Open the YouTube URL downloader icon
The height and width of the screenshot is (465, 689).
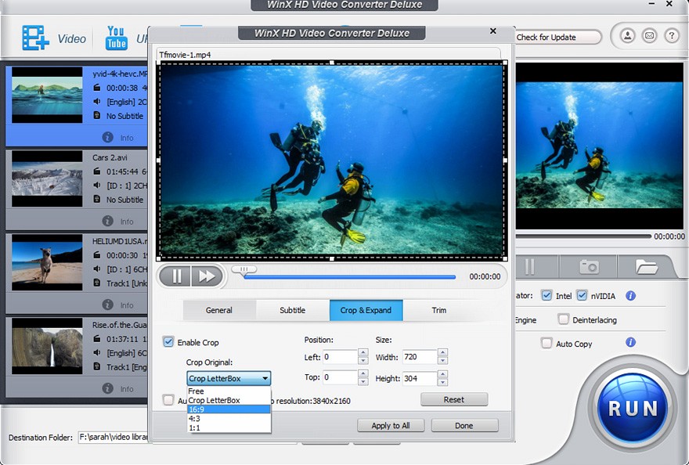115,36
